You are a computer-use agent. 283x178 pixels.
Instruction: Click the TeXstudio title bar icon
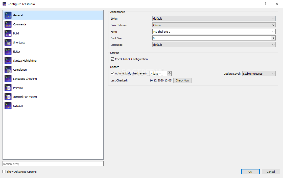(x=4, y=4)
